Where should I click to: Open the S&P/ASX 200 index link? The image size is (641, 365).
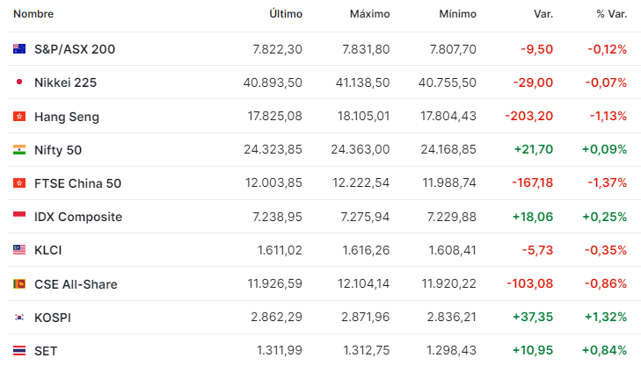pos(75,49)
